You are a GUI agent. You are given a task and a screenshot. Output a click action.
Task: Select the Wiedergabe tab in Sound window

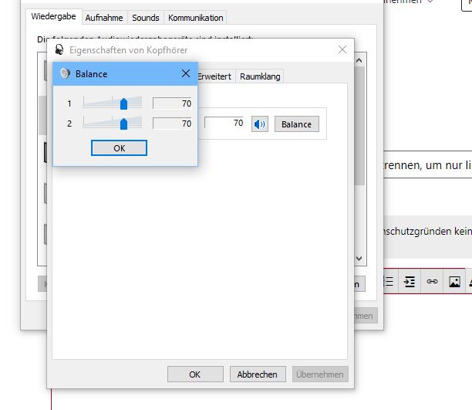[x=53, y=16]
